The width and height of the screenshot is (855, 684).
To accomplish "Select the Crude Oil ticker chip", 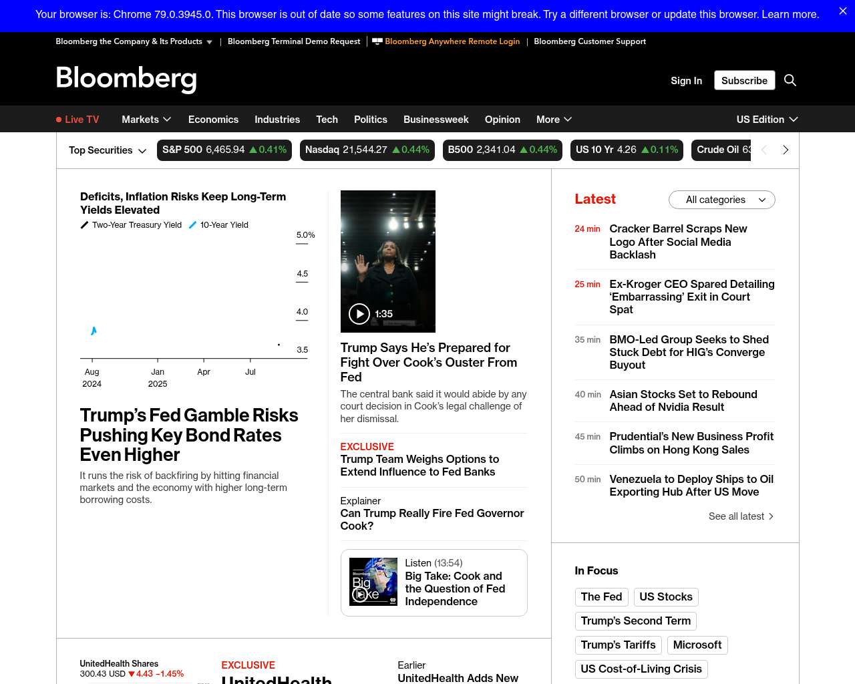I will [x=722, y=150].
